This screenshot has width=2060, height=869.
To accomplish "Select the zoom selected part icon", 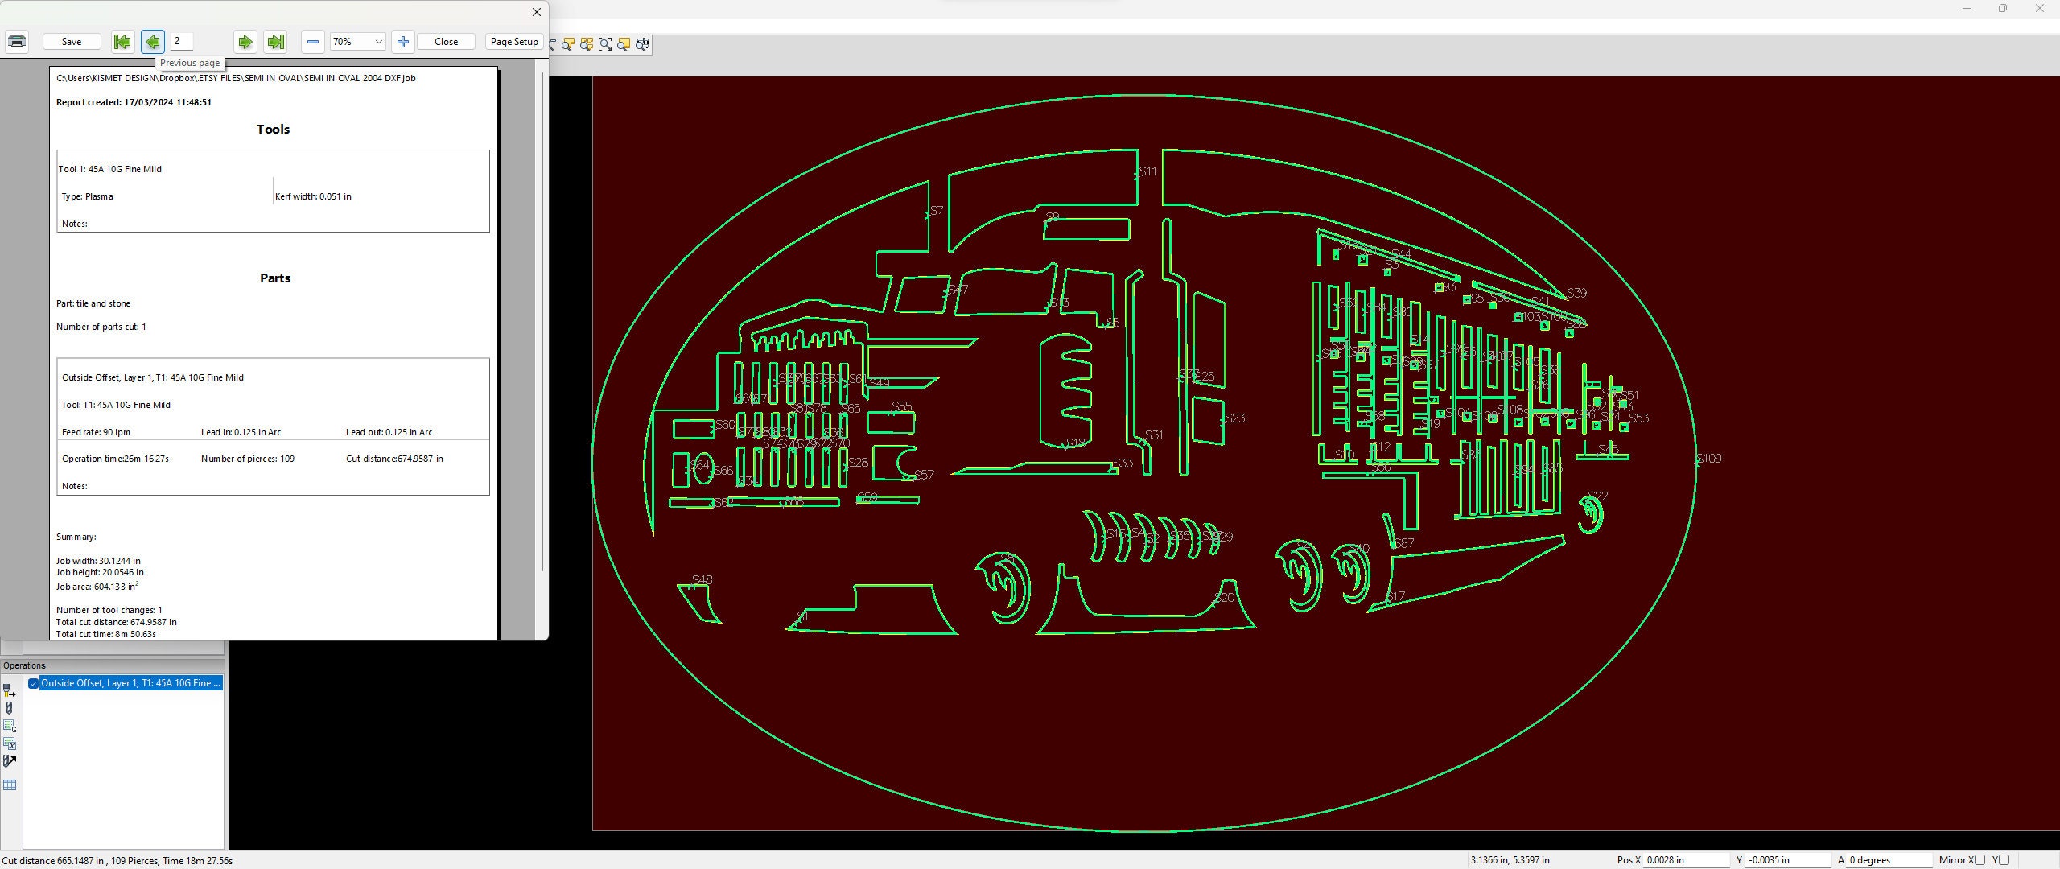I will [568, 45].
